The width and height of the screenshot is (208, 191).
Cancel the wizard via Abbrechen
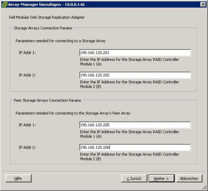(189, 179)
